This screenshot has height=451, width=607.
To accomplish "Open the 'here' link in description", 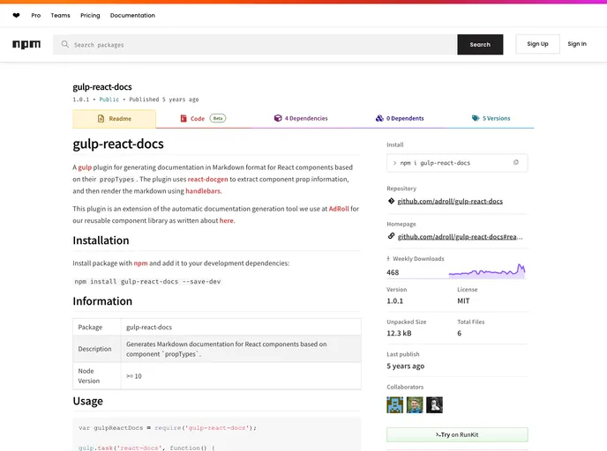I will [x=227, y=221].
